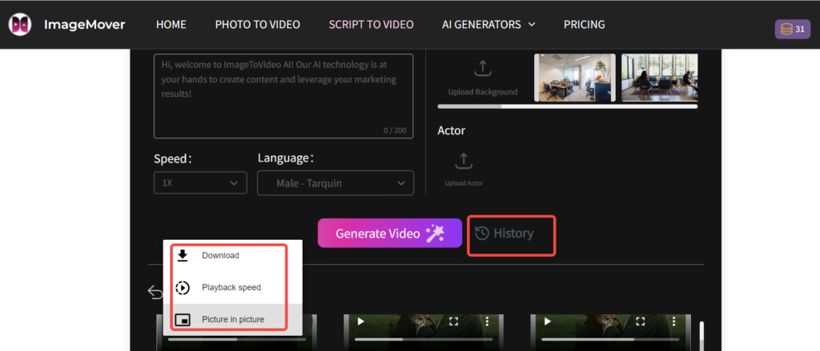This screenshot has height=351, width=820.
Task: Open the three-dot menu on middle video
Action: 488,321
